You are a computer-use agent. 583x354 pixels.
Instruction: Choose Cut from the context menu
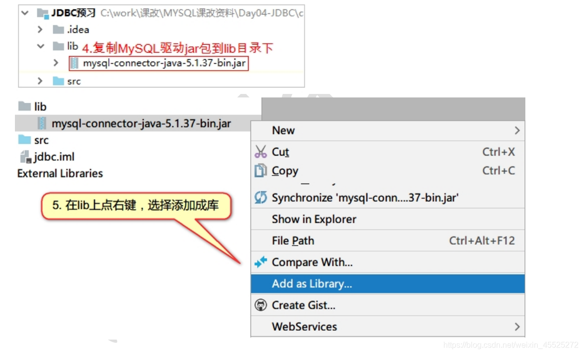[388, 152]
